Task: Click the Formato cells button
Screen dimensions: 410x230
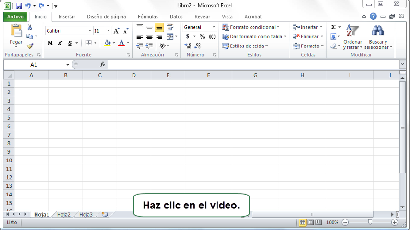Action: pyautogui.click(x=309, y=46)
